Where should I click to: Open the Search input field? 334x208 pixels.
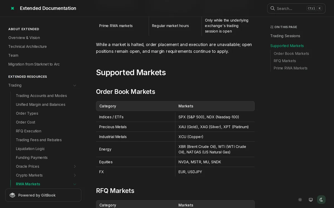[x=296, y=8]
